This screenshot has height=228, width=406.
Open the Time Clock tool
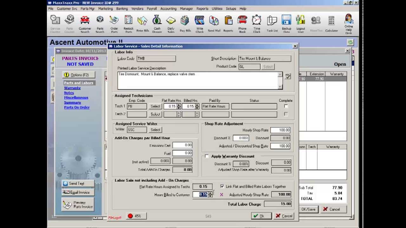pyautogui.click(x=257, y=24)
